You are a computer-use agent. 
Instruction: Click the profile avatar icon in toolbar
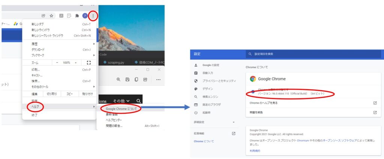[85, 16]
